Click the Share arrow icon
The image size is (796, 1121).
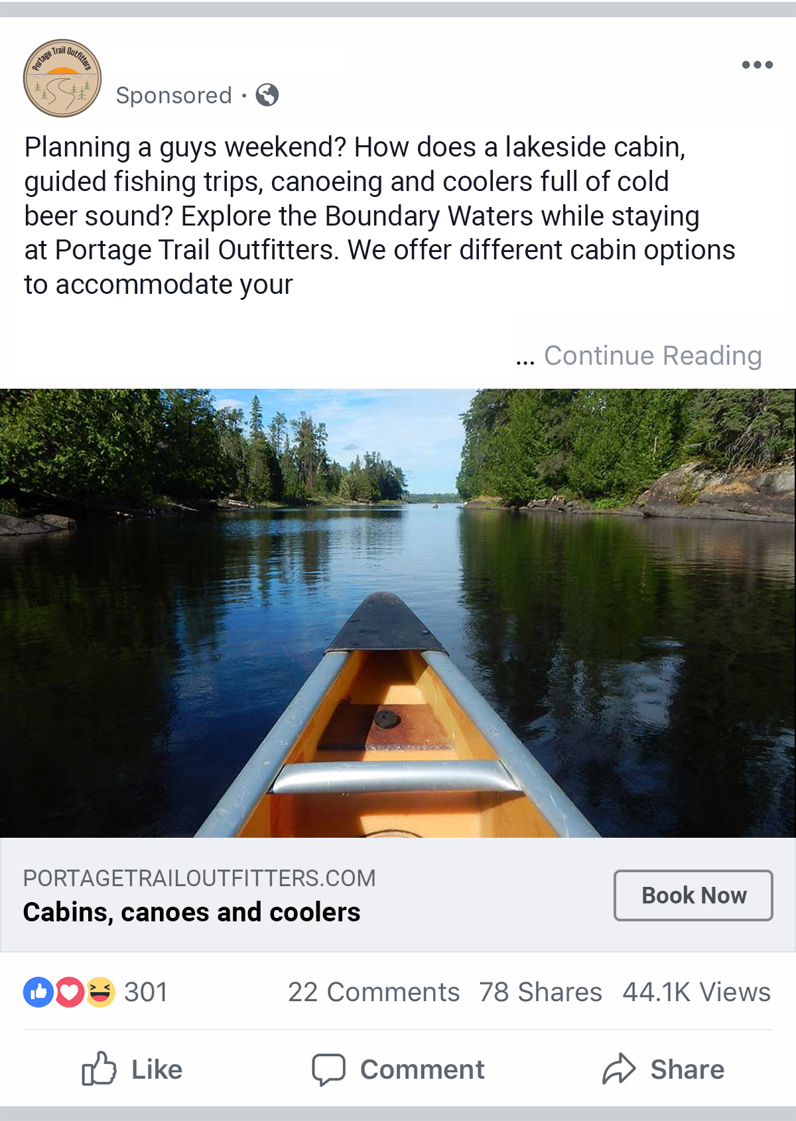tap(618, 1069)
